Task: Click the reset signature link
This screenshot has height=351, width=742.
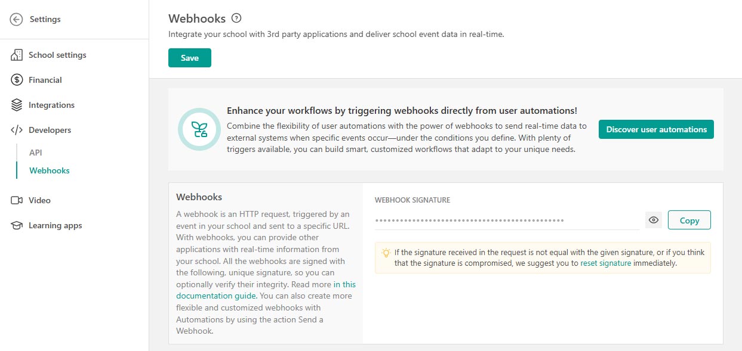Action: point(605,263)
